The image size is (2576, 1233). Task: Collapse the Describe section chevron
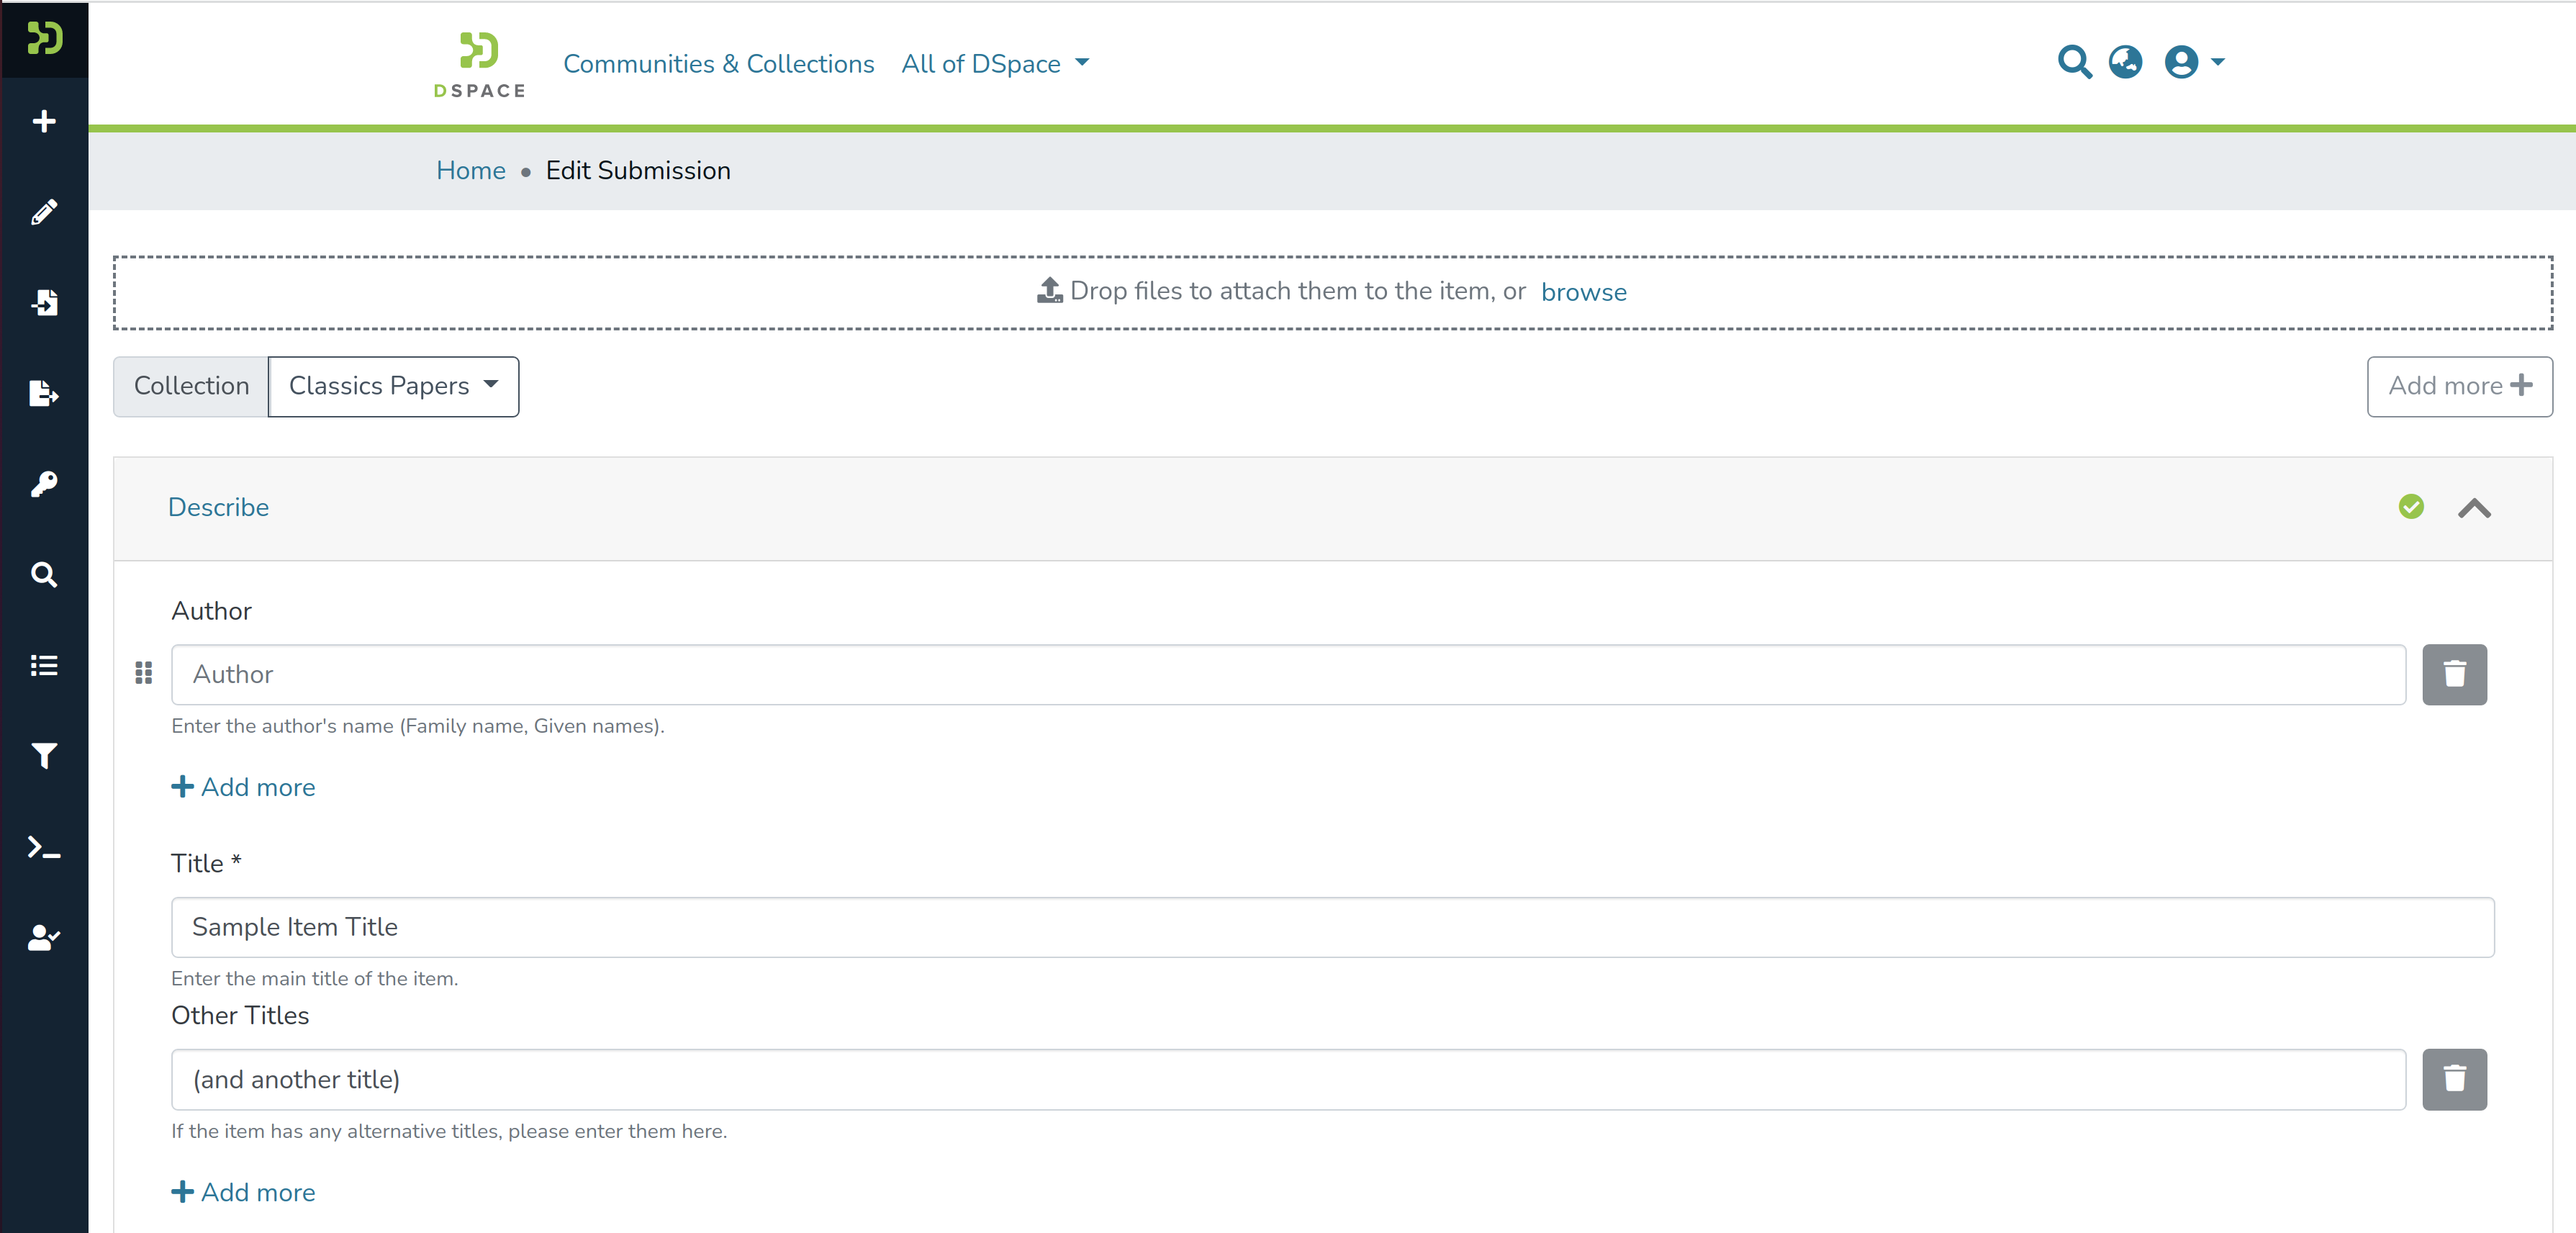tap(2474, 508)
